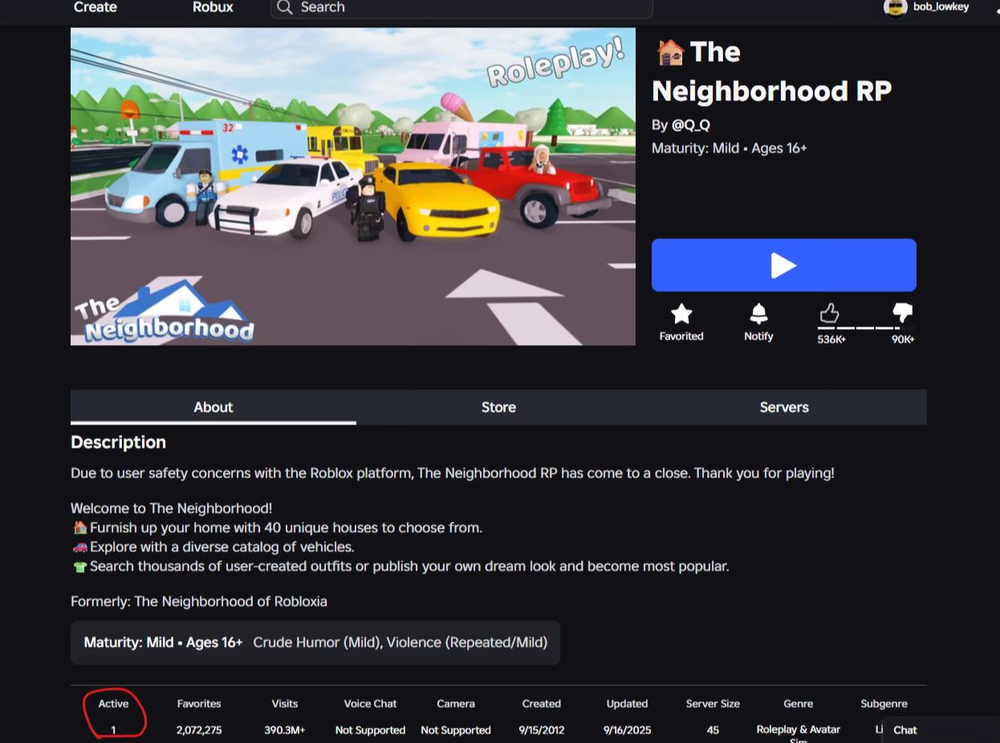Viewport: 1000px width, 743px height.
Task: Click the like/dislike ratio bar
Action: click(866, 327)
